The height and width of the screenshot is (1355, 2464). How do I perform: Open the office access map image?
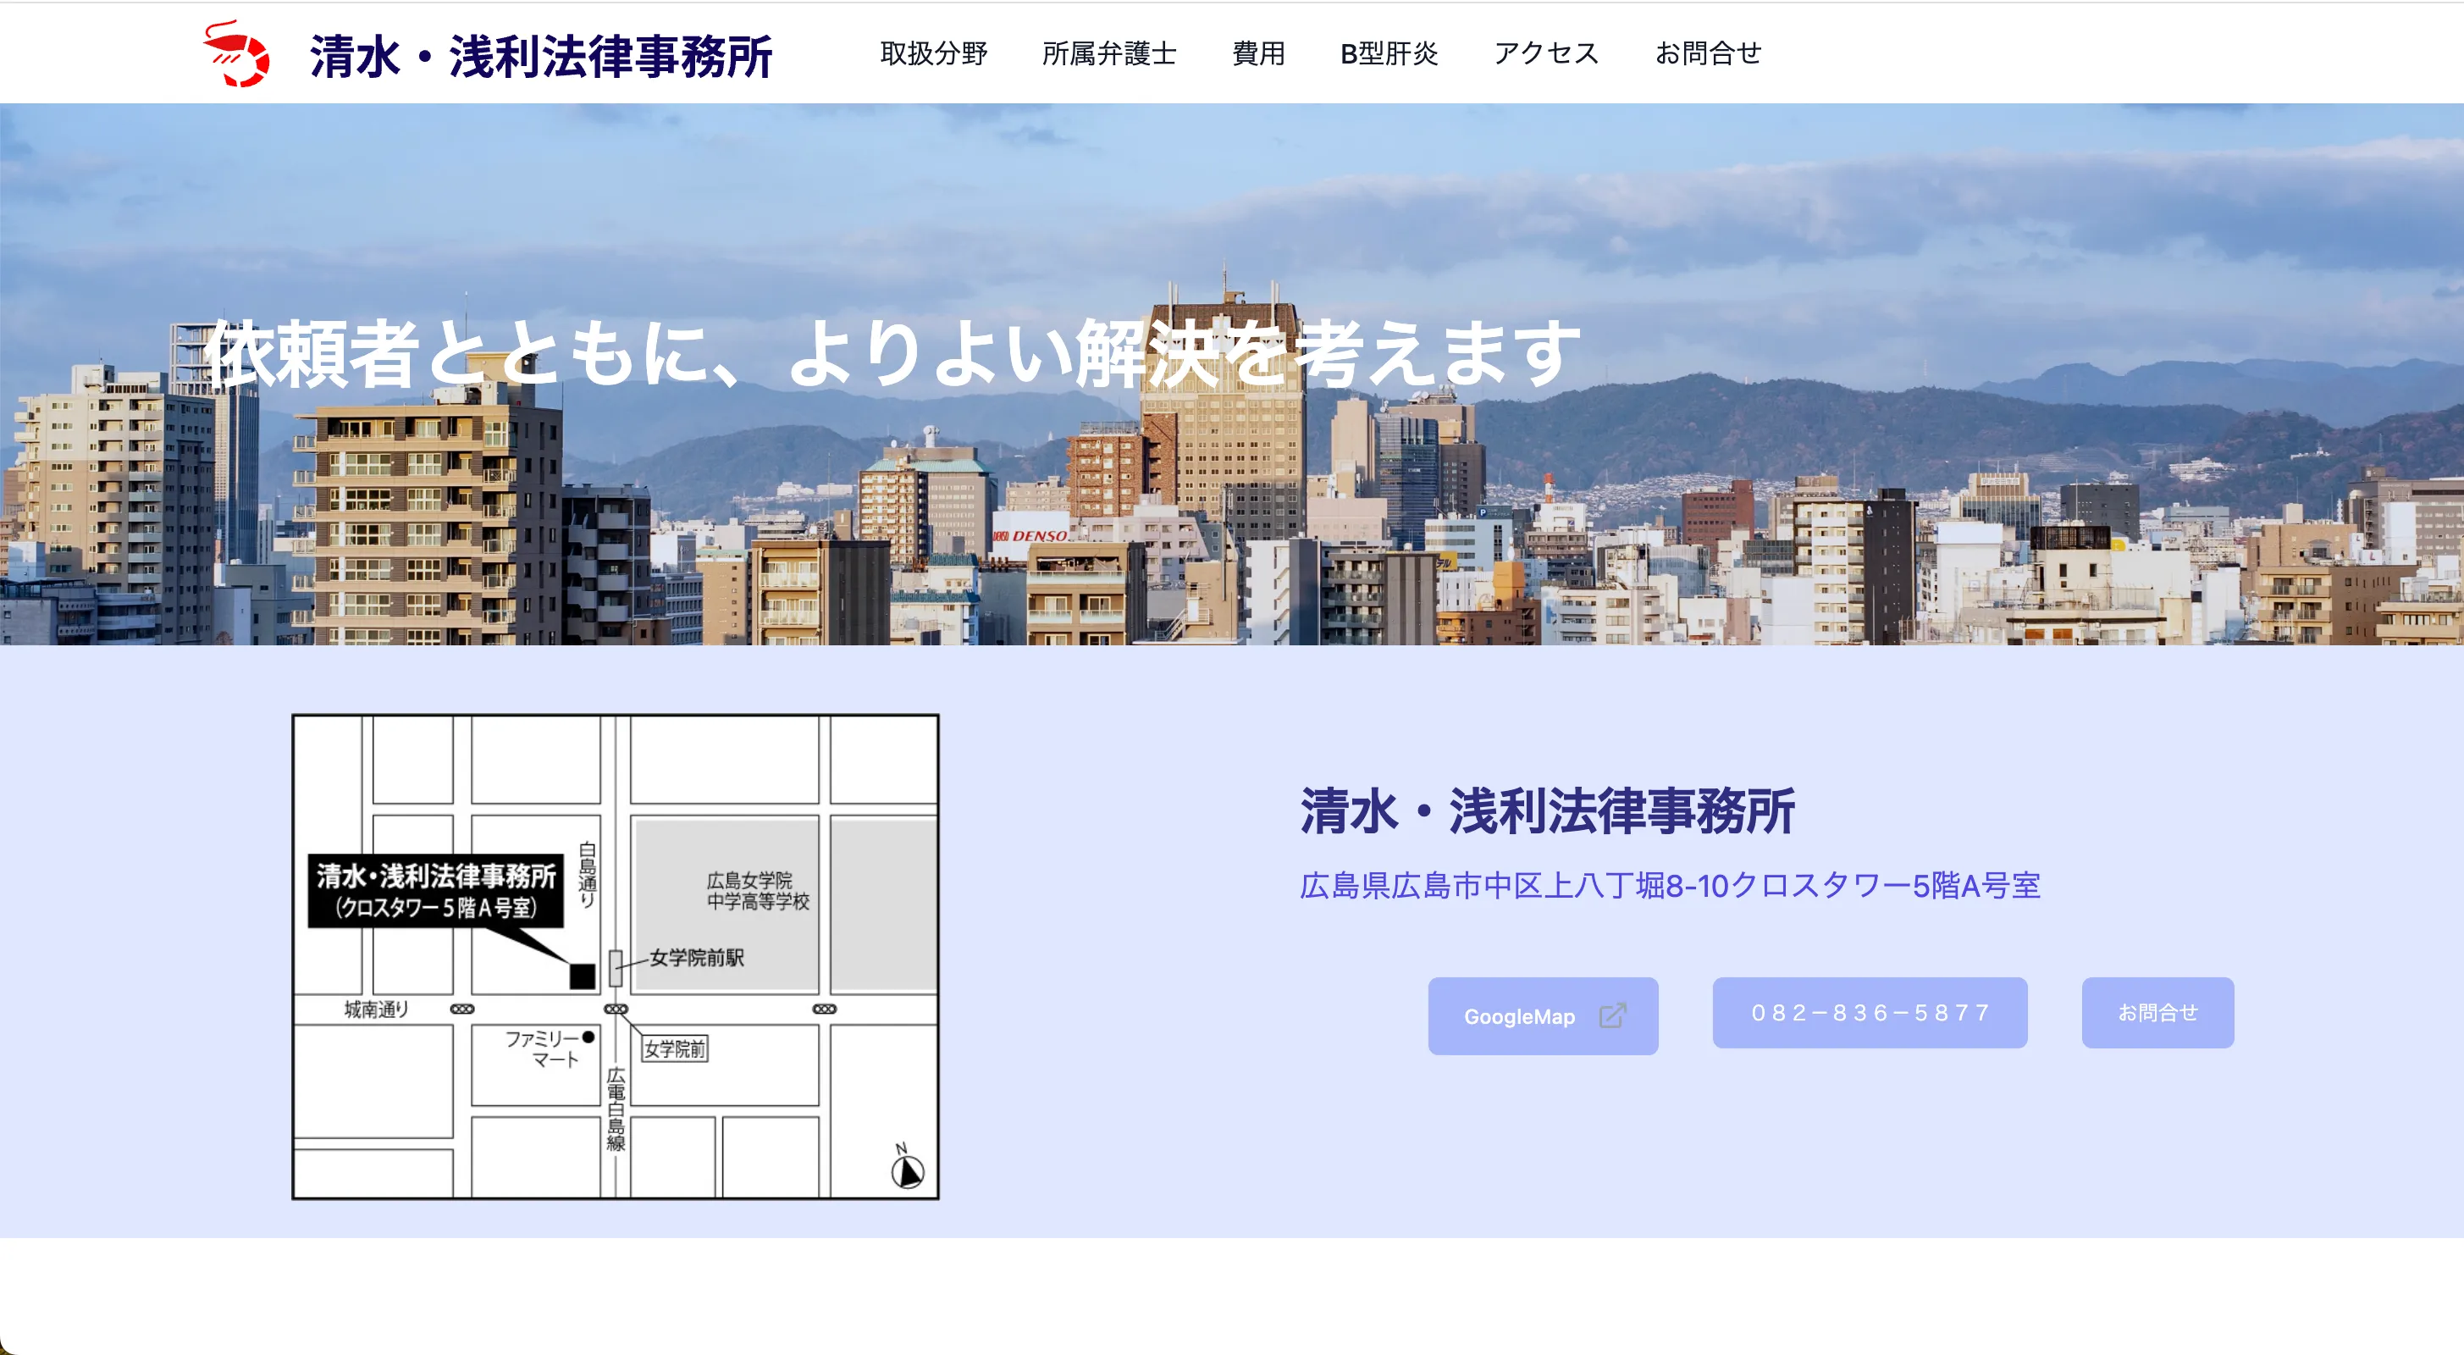tap(615, 957)
